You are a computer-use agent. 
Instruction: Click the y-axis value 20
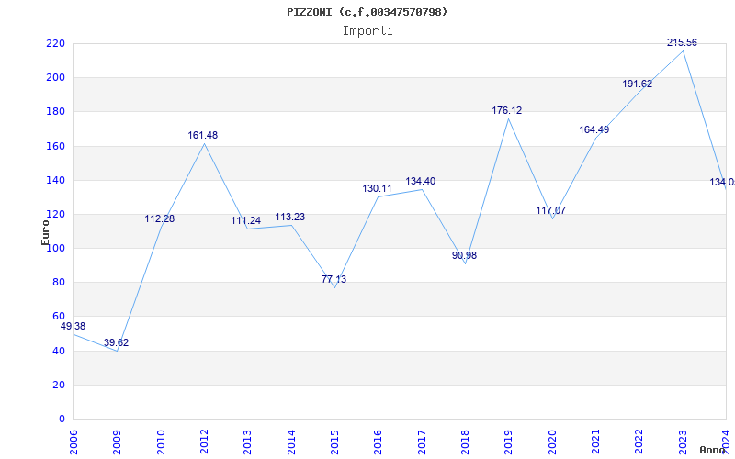58,385
